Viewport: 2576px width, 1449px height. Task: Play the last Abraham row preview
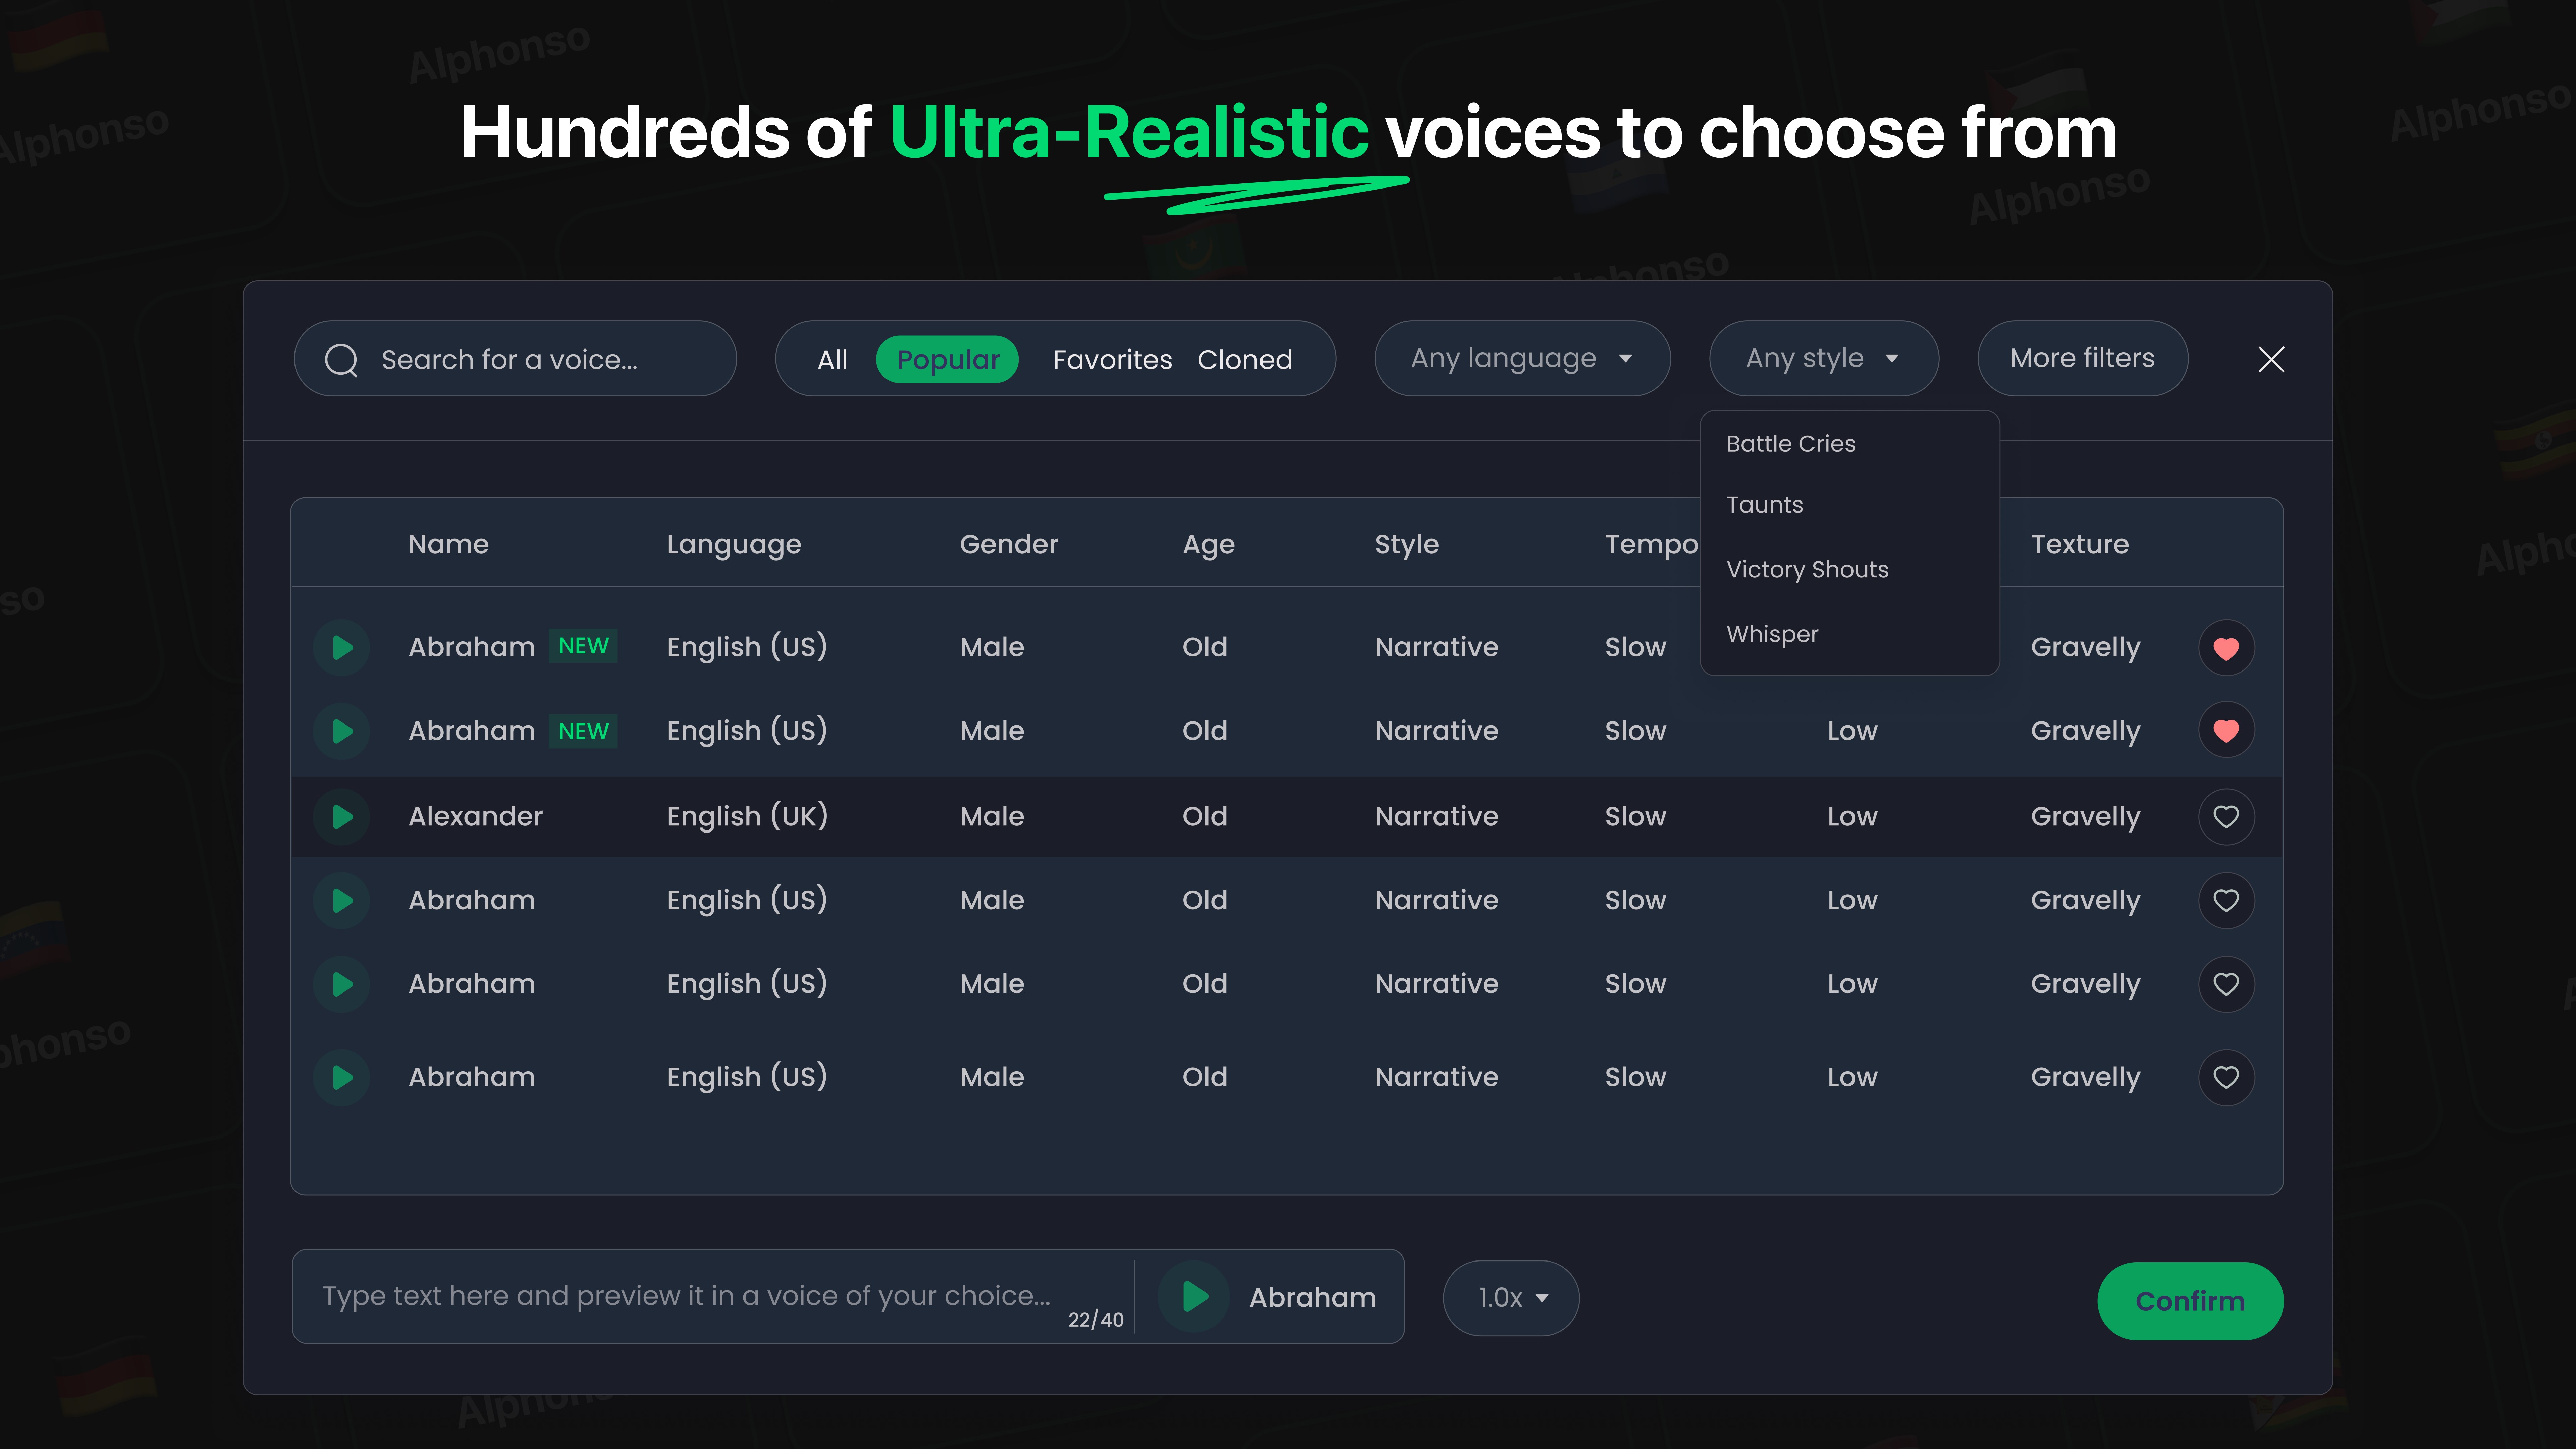tap(342, 1077)
